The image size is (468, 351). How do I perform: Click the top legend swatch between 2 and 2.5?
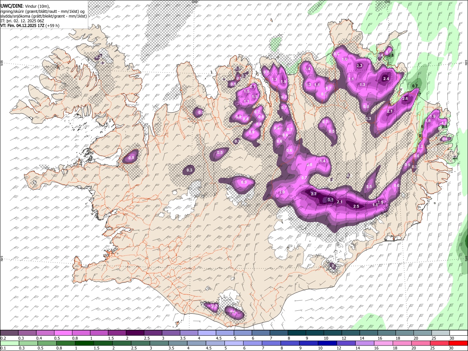click(135, 333)
